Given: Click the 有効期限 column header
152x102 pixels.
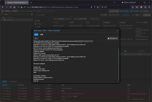Looking at the screenshot, I should 126,23.
